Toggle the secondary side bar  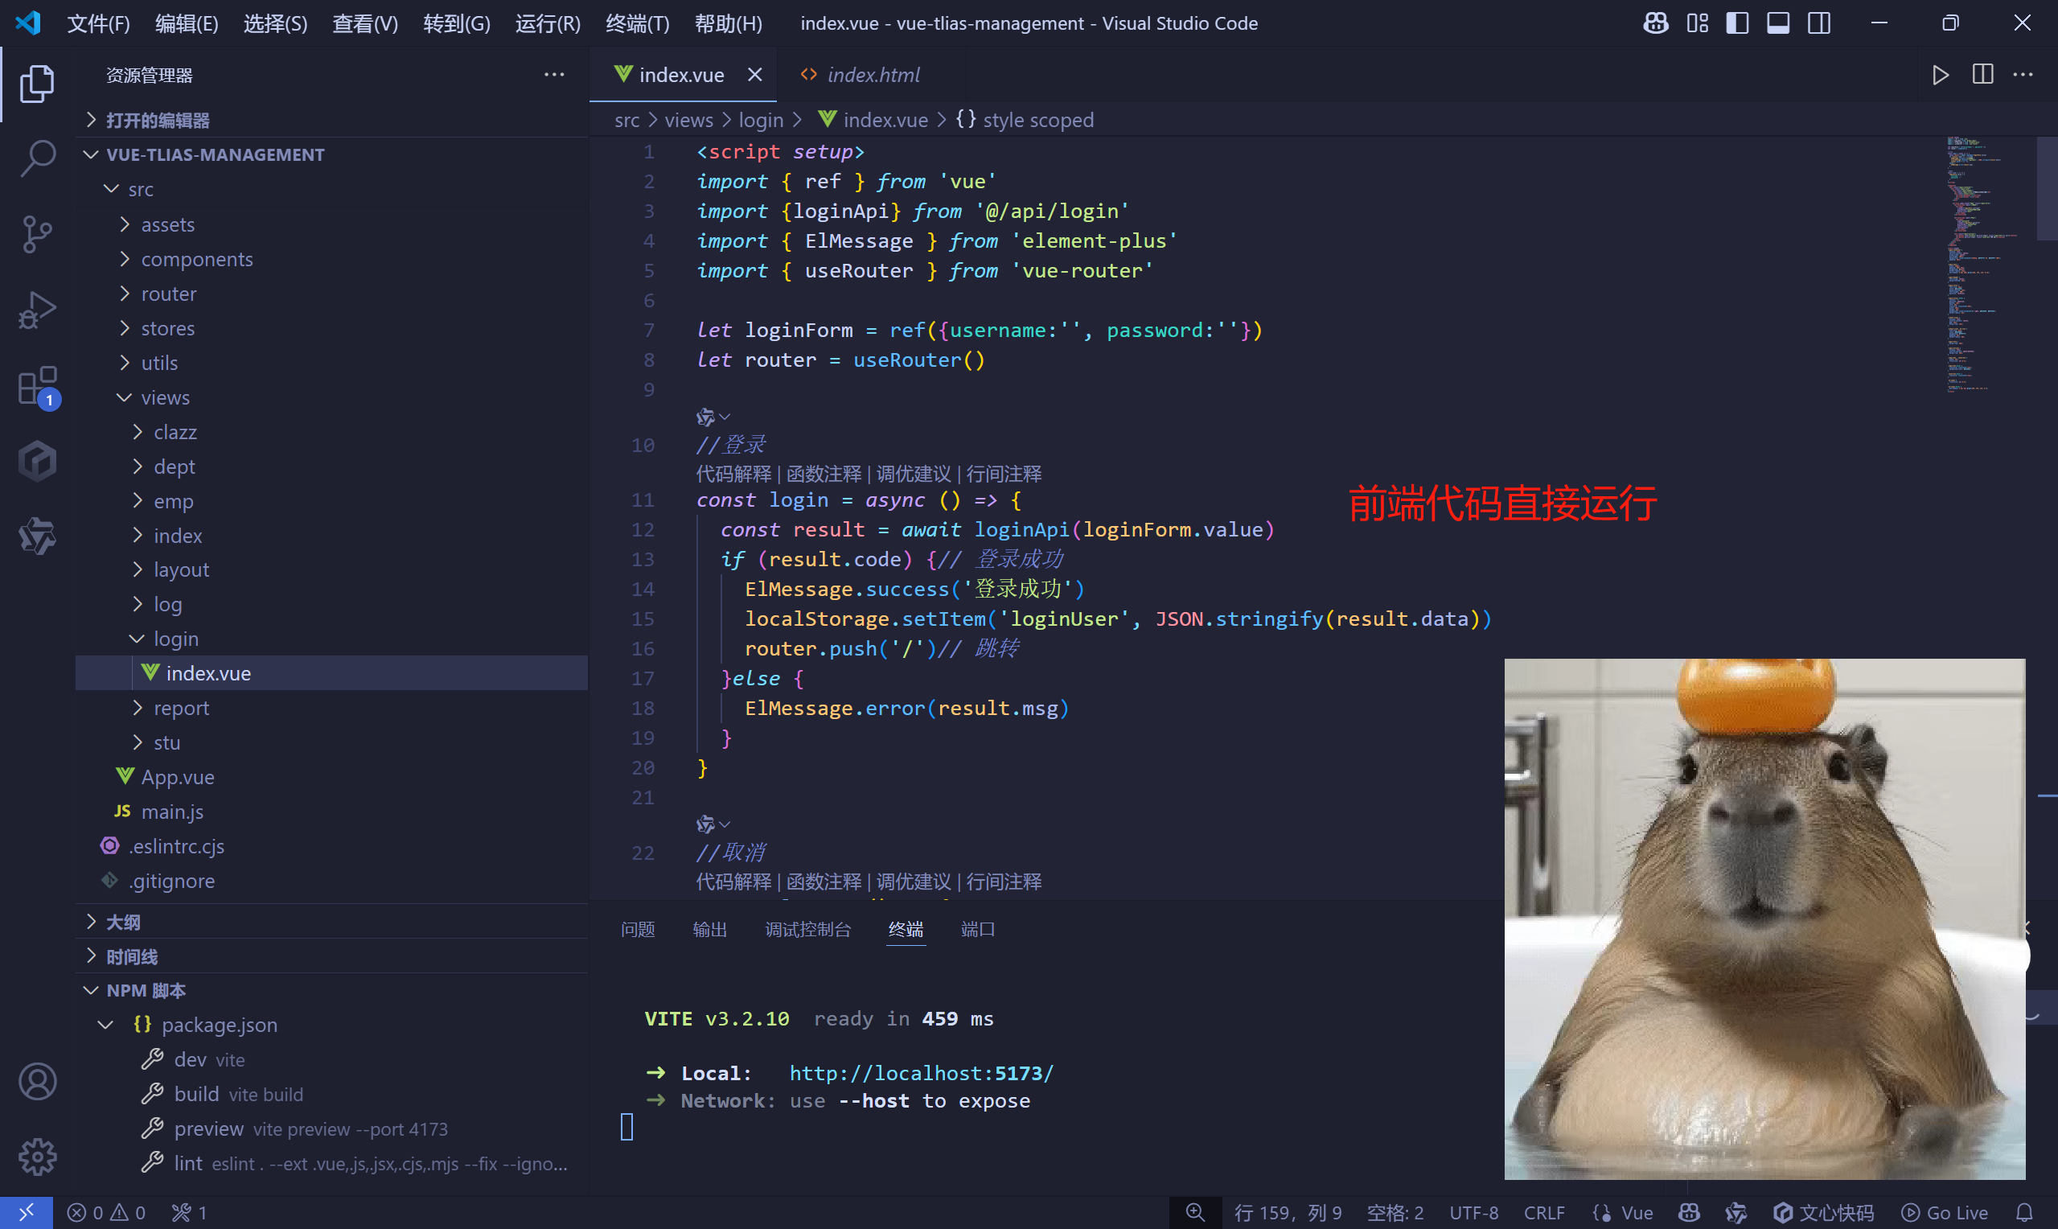point(1819,23)
